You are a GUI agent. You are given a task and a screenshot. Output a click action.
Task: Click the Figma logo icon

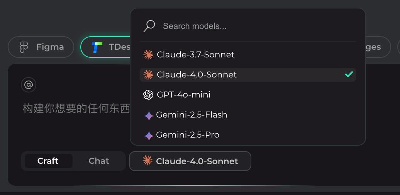pos(24,47)
